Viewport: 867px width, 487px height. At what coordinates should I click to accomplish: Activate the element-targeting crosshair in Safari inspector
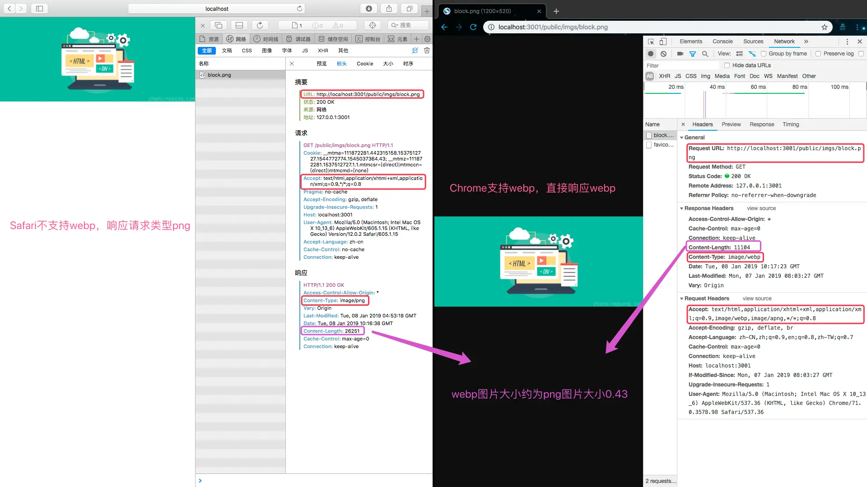tap(373, 25)
